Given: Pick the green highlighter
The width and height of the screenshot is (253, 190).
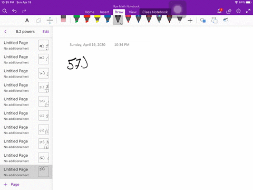Looking at the screenshot, I should [x=76, y=19].
